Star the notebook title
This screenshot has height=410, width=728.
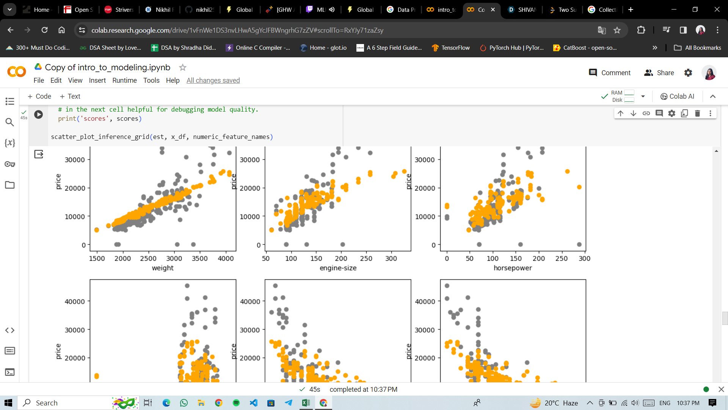point(182,67)
